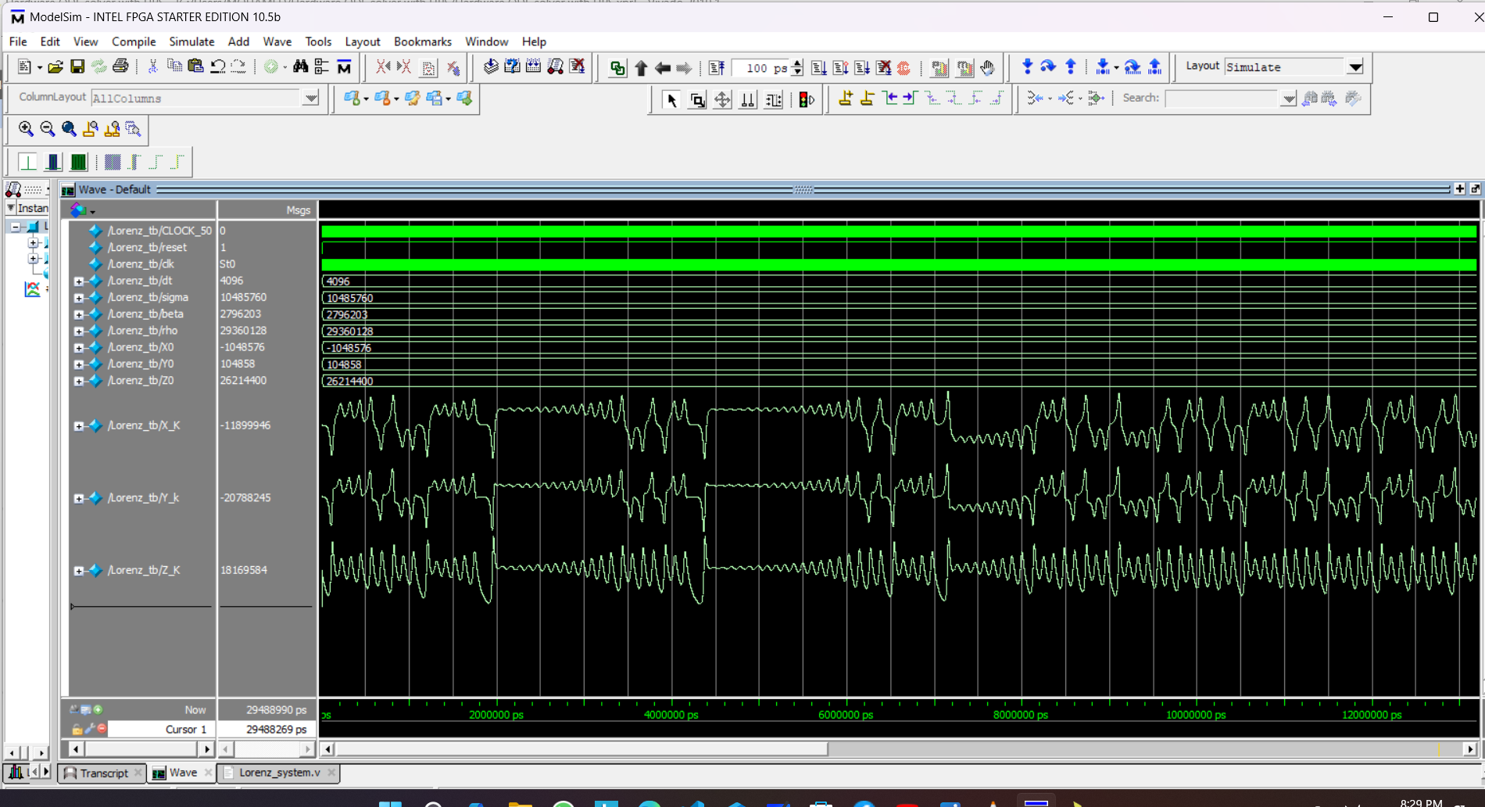The image size is (1485, 807).
Task: Click the Zoom Full icon
Action: [69, 129]
